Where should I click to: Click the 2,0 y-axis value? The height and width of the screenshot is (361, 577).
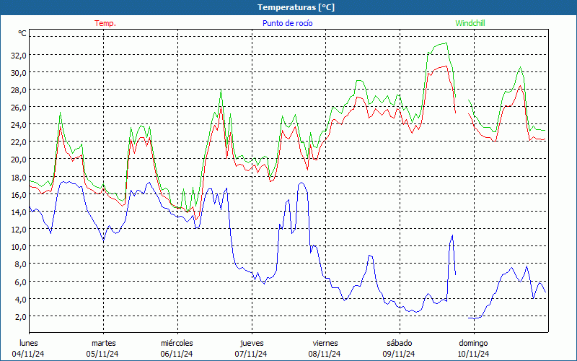pyautogui.click(x=20, y=316)
